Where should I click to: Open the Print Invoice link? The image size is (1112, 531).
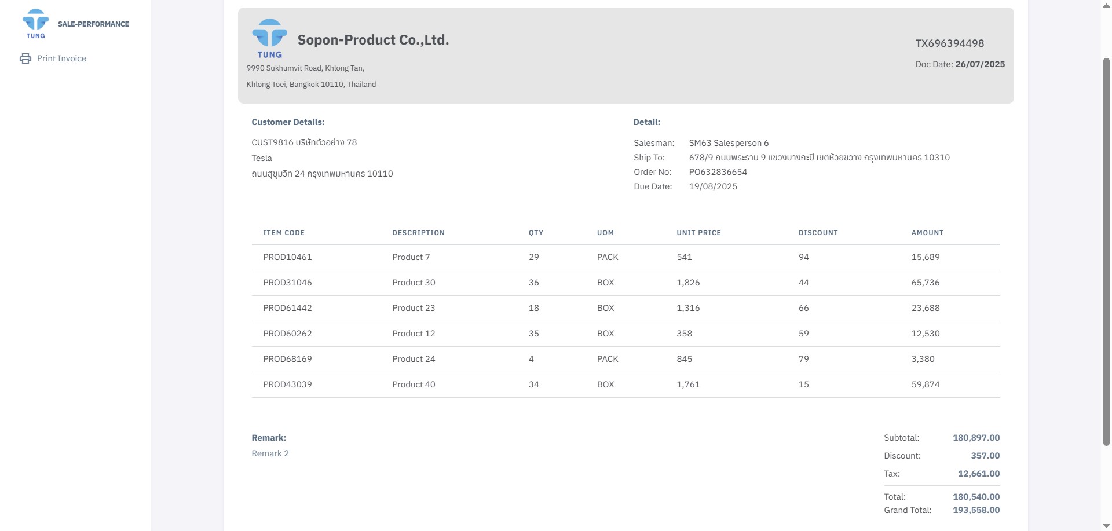61,58
